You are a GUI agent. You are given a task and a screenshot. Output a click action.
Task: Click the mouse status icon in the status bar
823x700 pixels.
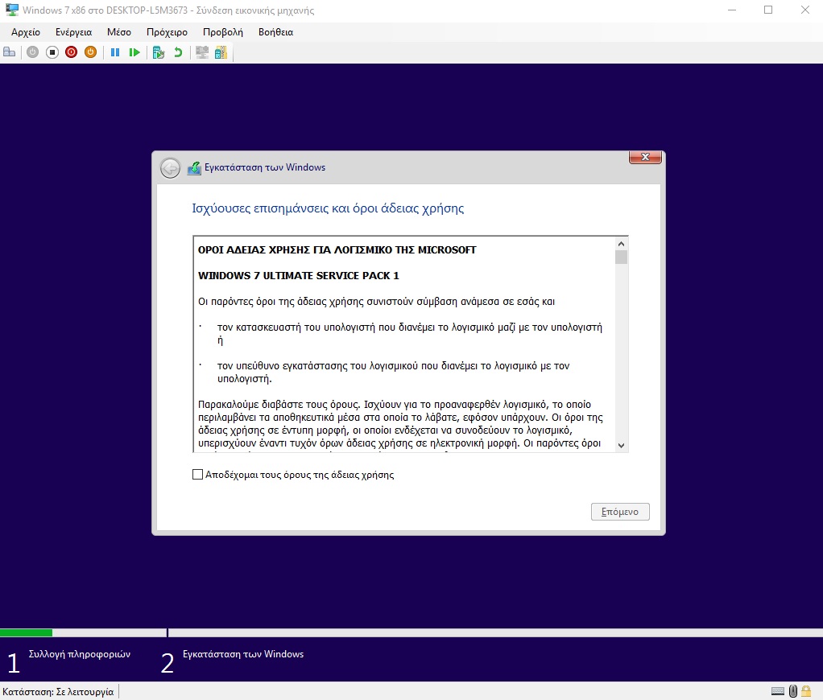click(793, 691)
